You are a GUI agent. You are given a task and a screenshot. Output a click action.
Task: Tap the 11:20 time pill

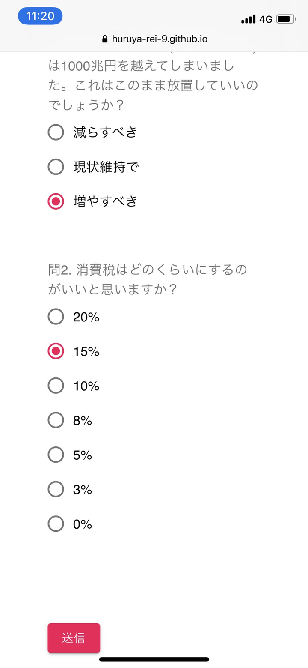pyautogui.click(x=40, y=16)
